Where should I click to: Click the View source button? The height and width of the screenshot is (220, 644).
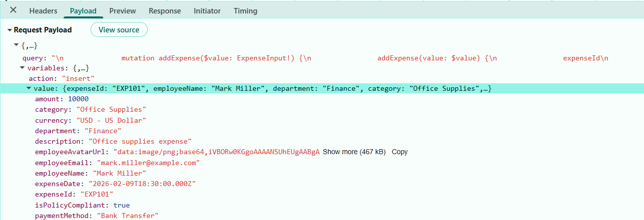tap(119, 30)
